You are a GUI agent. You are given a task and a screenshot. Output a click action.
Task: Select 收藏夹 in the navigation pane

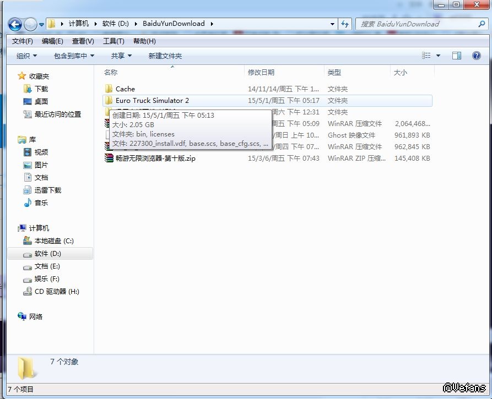click(x=39, y=76)
